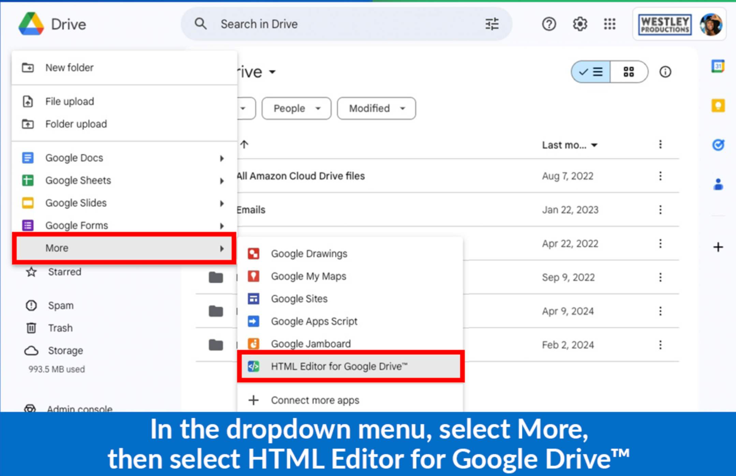Viewport: 736px width, 476px height.
Task: Choose Connect more apps
Action: point(350,400)
